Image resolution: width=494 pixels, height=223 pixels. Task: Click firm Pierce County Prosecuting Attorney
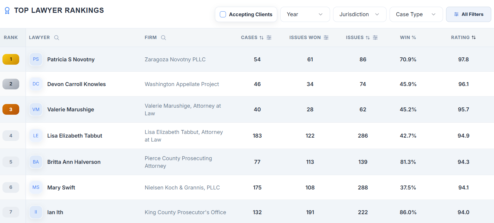[x=178, y=162]
